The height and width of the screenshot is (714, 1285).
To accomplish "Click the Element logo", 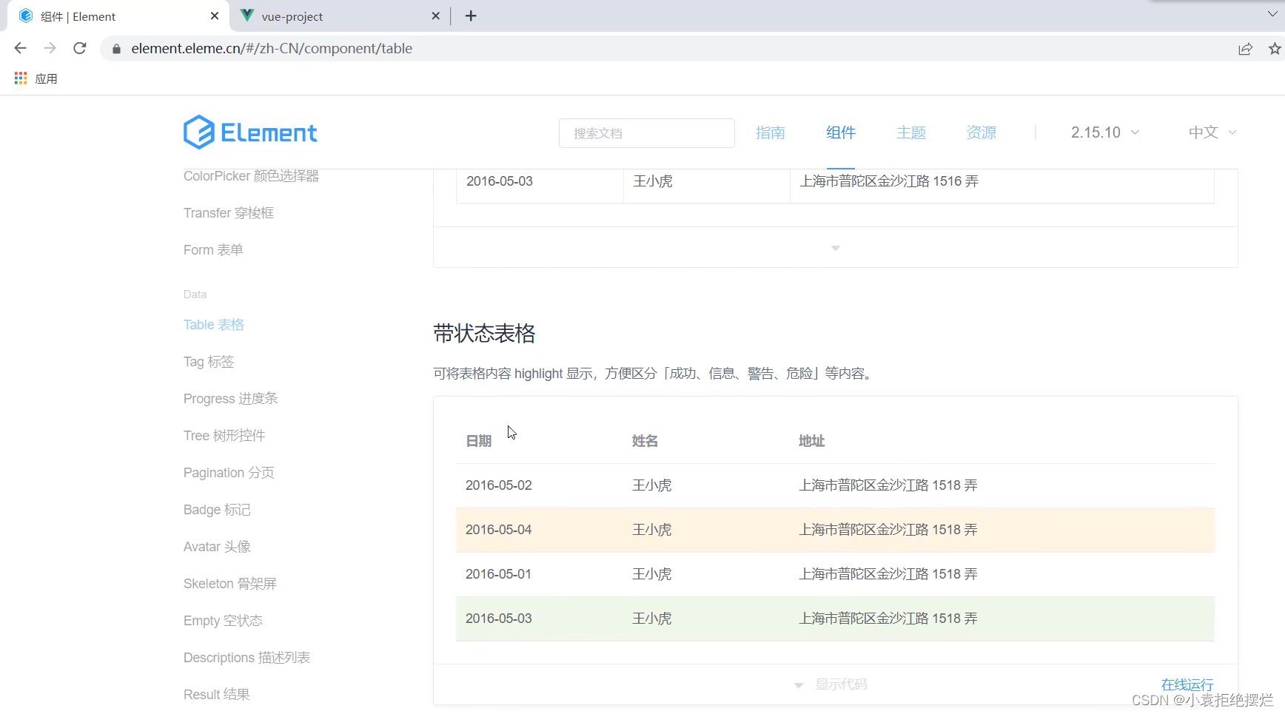I will [250, 132].
